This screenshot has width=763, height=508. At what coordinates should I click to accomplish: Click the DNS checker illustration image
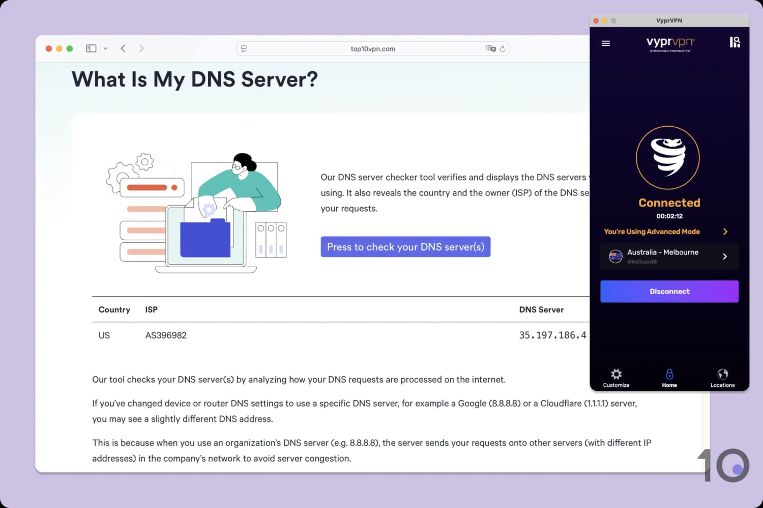[x=197, y=213]
